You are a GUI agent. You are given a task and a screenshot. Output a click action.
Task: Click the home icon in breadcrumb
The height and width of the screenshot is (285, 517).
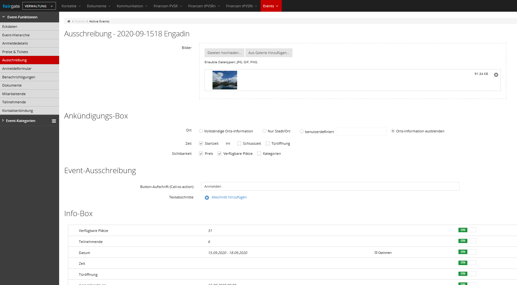coord(69,21)
